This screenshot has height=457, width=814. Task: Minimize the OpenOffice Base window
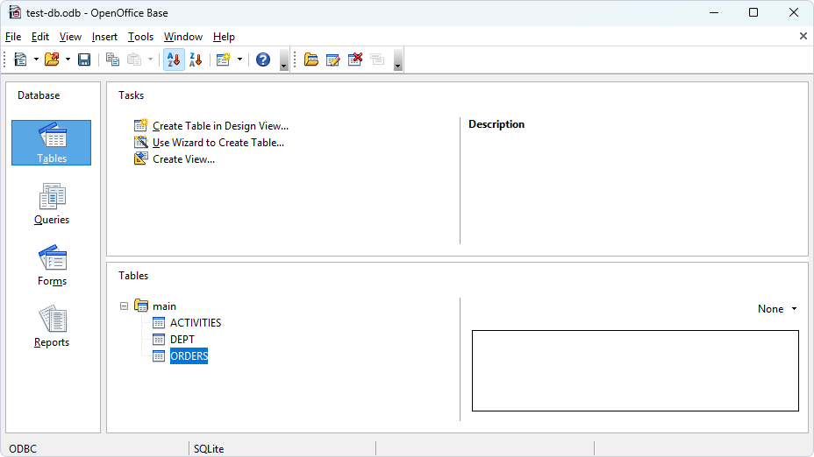[714, 12]
